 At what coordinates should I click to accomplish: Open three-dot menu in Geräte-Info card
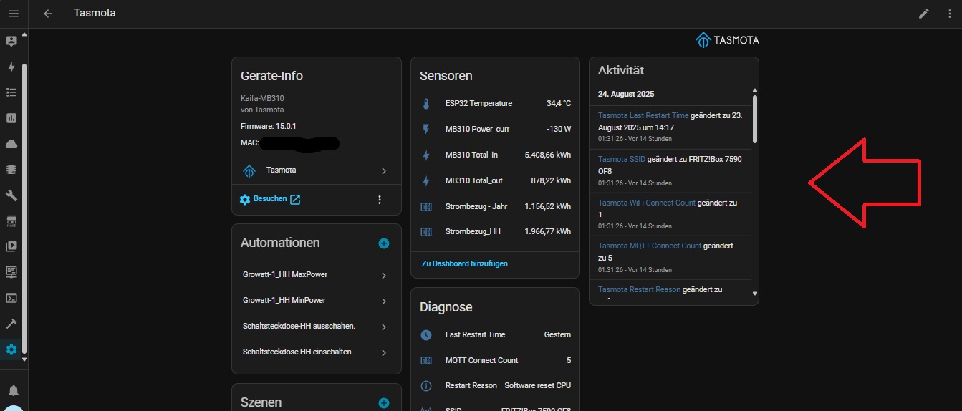pyautogui.click(x=380, y=200)
